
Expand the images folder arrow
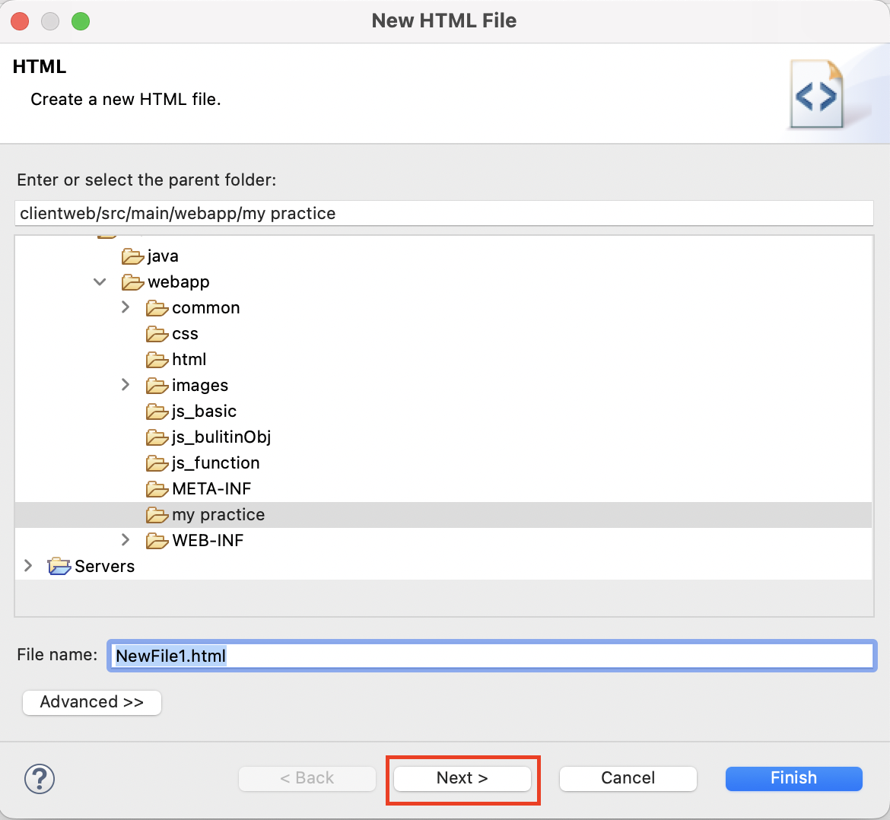click(x=126, y=386)
